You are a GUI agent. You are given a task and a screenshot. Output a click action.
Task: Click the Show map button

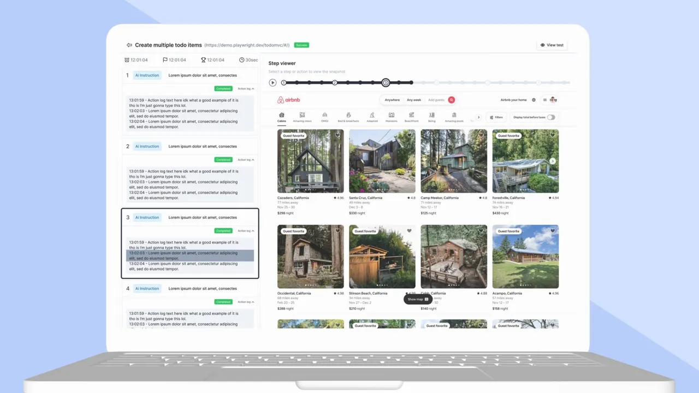coord(418,299)
